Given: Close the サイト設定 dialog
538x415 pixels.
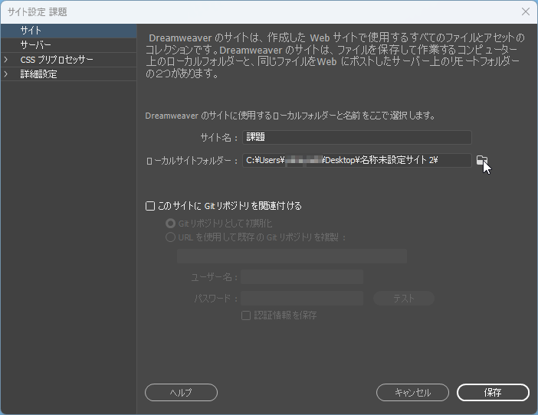Looking at the screenshot, I should pyautogui.click(x=525, y=11).
